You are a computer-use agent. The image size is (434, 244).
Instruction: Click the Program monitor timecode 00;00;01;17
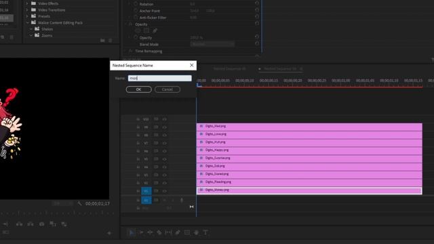pyautogui.click(x=98, y=203)
